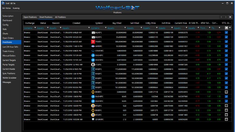Click BNBBTC icon in 7:00:52 PM row

coord(93,92)
